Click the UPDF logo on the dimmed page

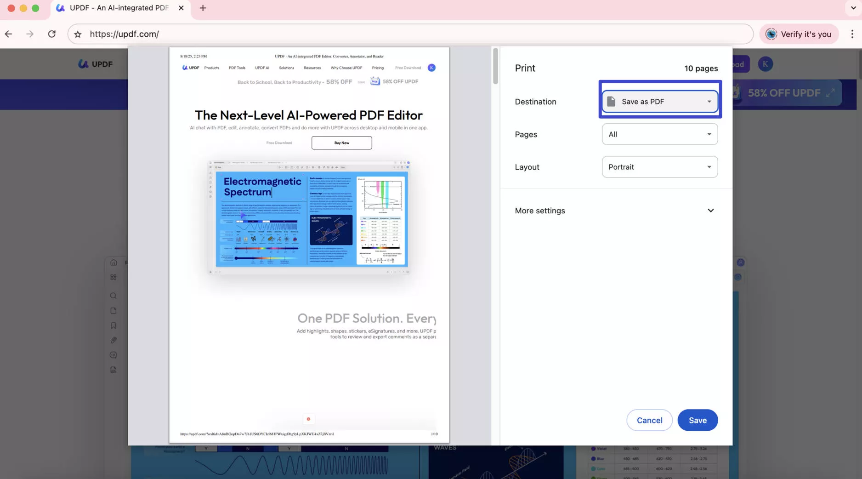(95, 64)
